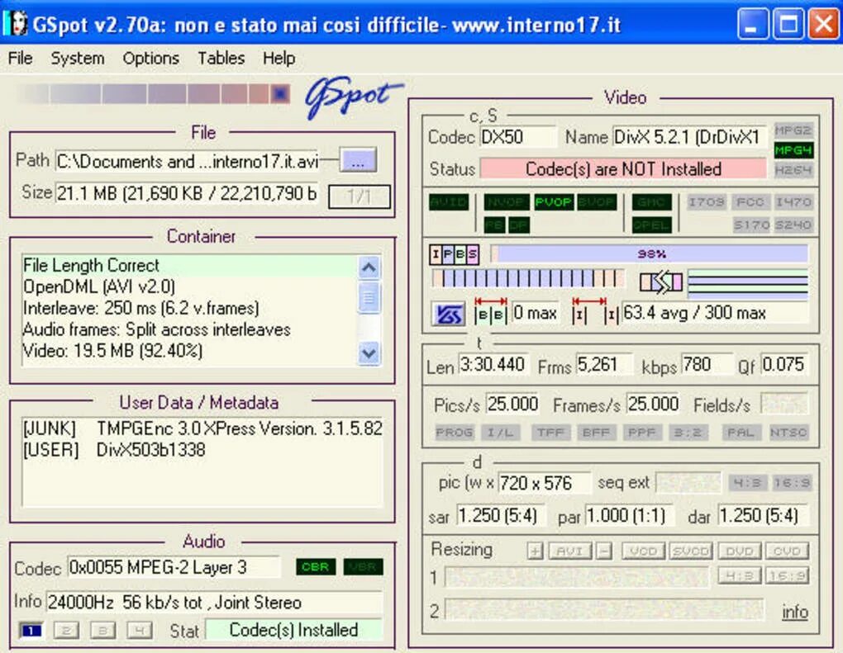The height and width of the screenshot is (653, 843).
Task: Select audio stream 4 button
Action: [139, 631]
